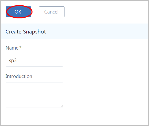149x126 pixels.
Task: Click the diagonal grip in the text area corner
Action: click(62, 107)
